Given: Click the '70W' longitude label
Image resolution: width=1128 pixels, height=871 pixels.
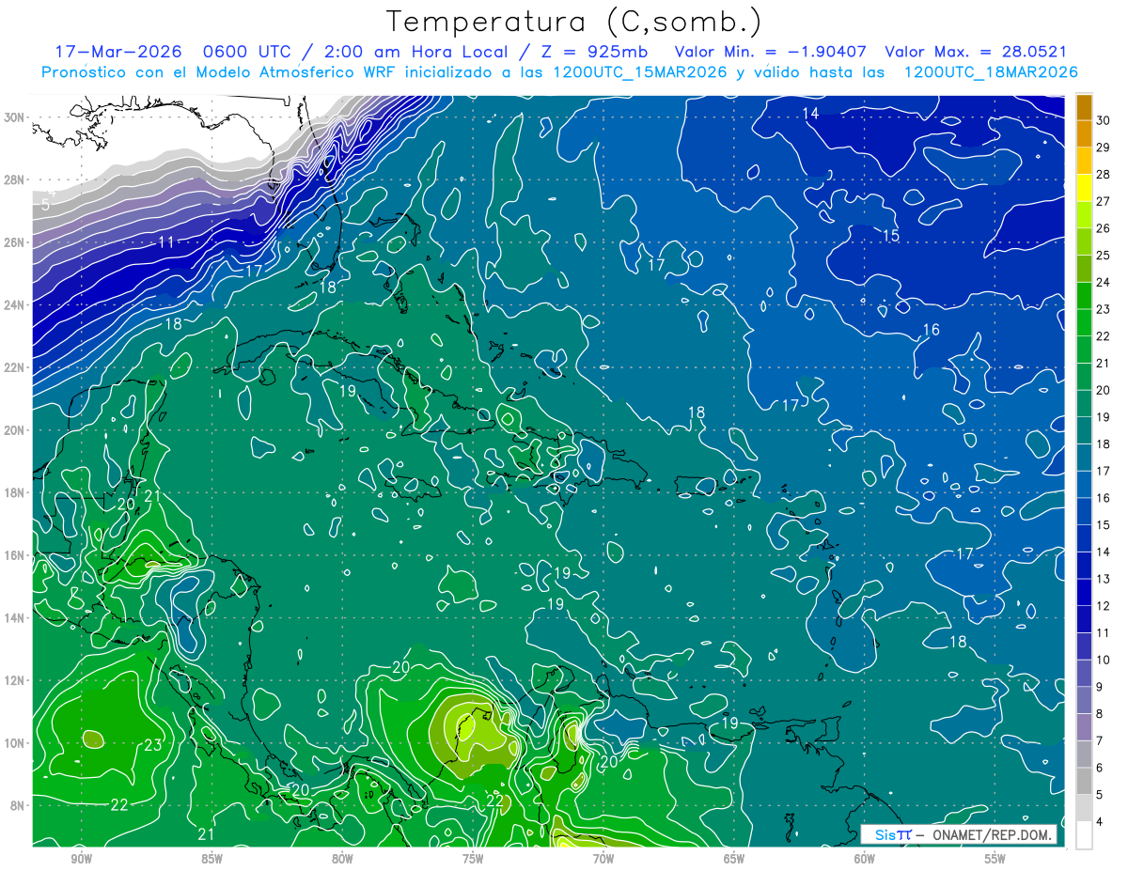Looking at the screenshot, I should (603, 859).
